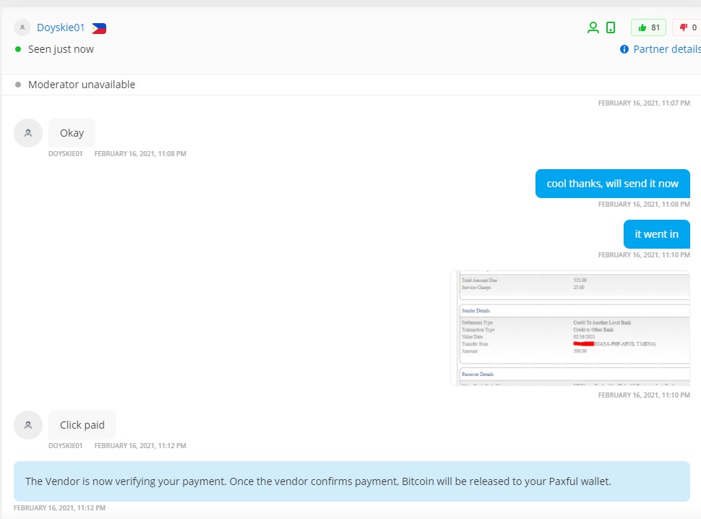Click the Doyskie01 profile avatar in header
Viewport: 701px width, 519px height.
pos(22,27)
